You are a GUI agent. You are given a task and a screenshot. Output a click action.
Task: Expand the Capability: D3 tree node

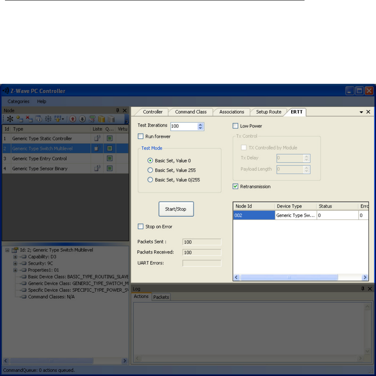15,256
